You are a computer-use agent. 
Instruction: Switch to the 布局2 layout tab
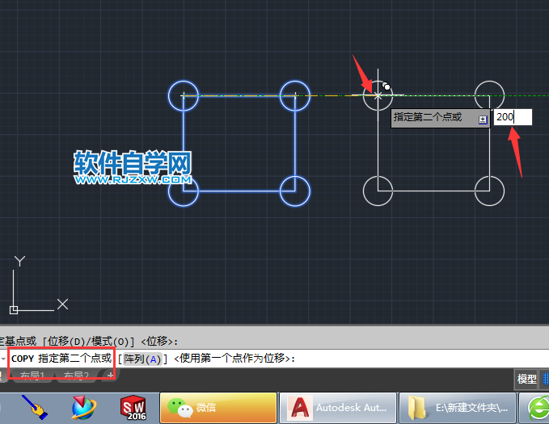click(76, 376)
